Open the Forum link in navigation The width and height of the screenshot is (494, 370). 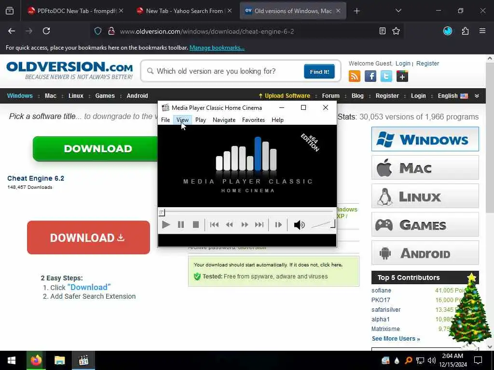coord(330,96)
